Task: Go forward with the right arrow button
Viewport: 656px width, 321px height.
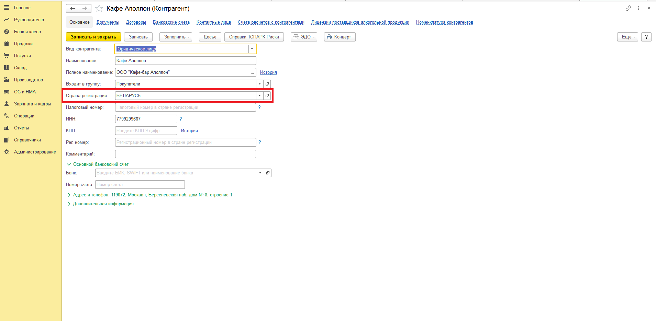Action: (85, 9)
